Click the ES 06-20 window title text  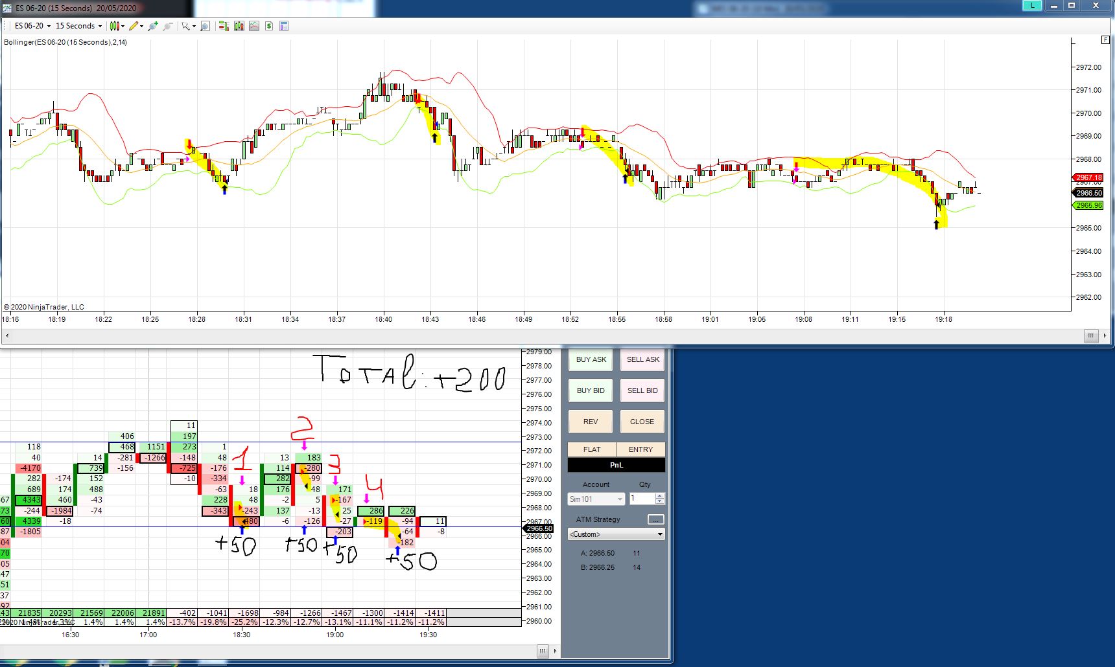click(x=76, y=8)
